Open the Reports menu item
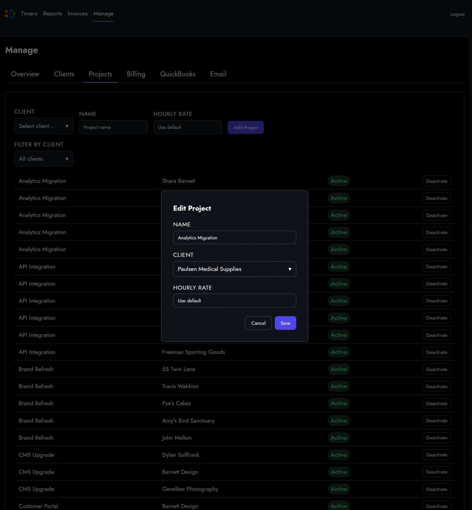 tap(52, 14)
